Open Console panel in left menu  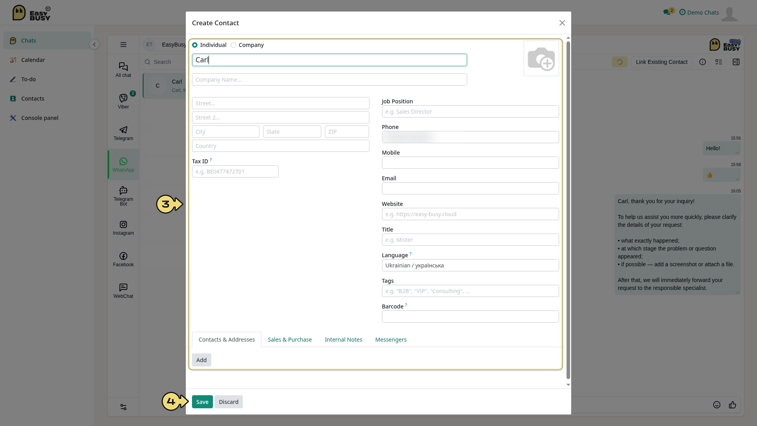pyautogui.click(x=47, y=118)
